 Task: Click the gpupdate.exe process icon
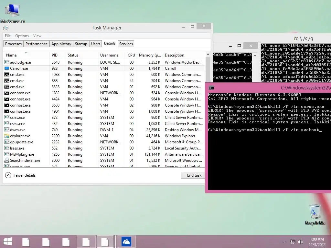click(7, 142)
